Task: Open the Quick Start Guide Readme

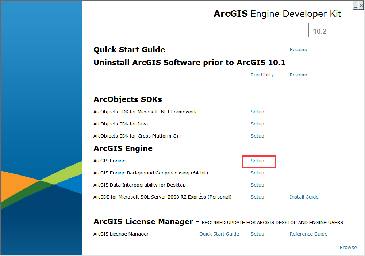Action: point(299,50)
